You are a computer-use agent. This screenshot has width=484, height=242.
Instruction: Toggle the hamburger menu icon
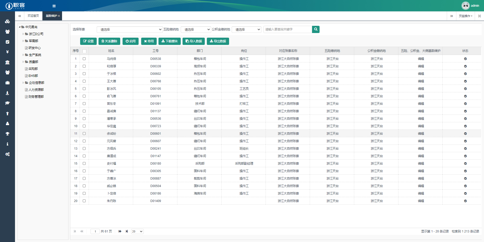pyautogui.click(x=54, y=6)
